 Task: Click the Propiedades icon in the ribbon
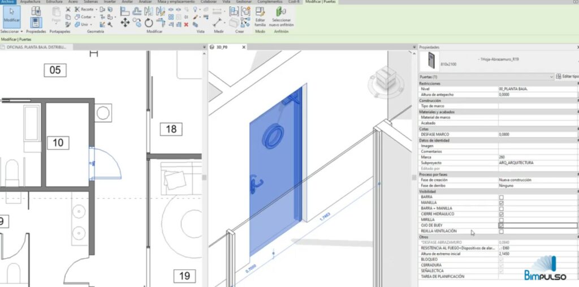point(35,20)
